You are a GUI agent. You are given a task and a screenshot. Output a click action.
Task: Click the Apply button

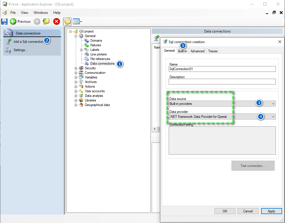point(271,211)
